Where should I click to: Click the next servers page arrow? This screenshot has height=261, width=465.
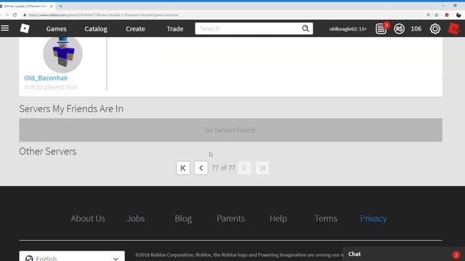click(x=244, y=167)
